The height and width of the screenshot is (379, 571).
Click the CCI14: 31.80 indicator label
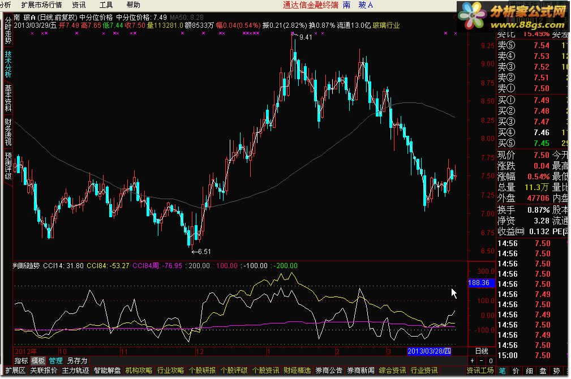point(63,266)
